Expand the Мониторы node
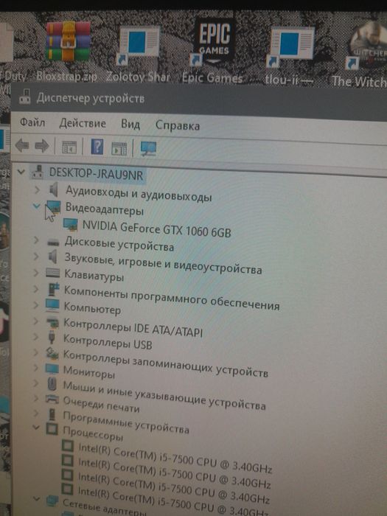The height and width of the screenshot is (516, 387). point(35,368)
